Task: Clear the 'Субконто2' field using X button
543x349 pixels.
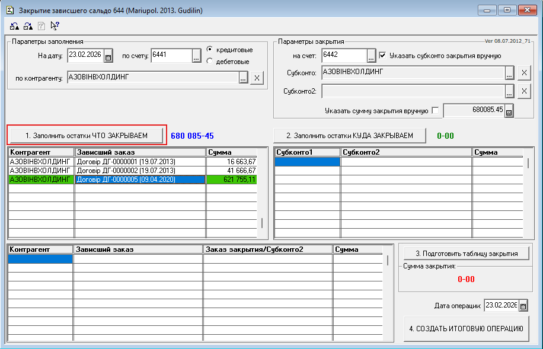Action: [524, 91]
